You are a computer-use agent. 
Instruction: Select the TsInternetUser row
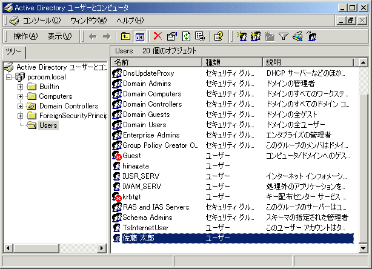tap(233, 228)
